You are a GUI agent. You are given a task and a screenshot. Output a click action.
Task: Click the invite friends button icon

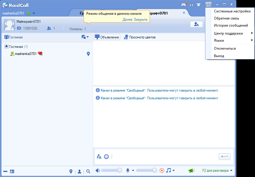pyautogui.click(x=196, y=24)
